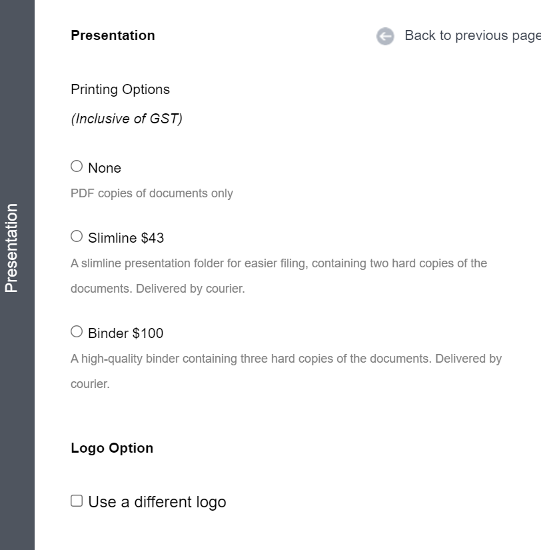This screenshot has width=541, height=550.
Task: Click the circular back arrow icon
Action: [x=385, y=36]
